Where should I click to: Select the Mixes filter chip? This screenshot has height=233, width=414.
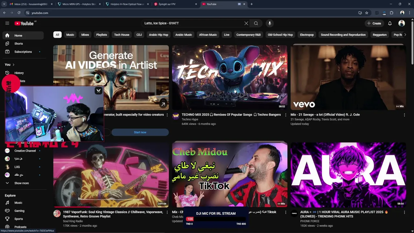[x=85, y=35]
